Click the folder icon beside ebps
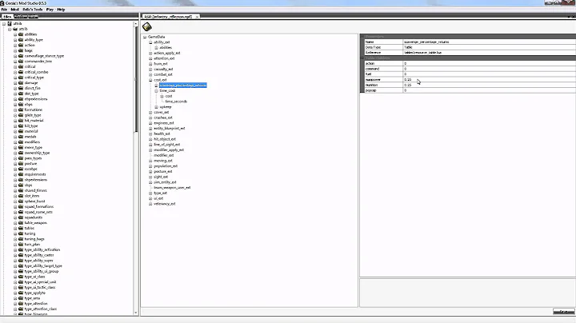The height and width of the screenshot is (323, 576). (21, 104)
